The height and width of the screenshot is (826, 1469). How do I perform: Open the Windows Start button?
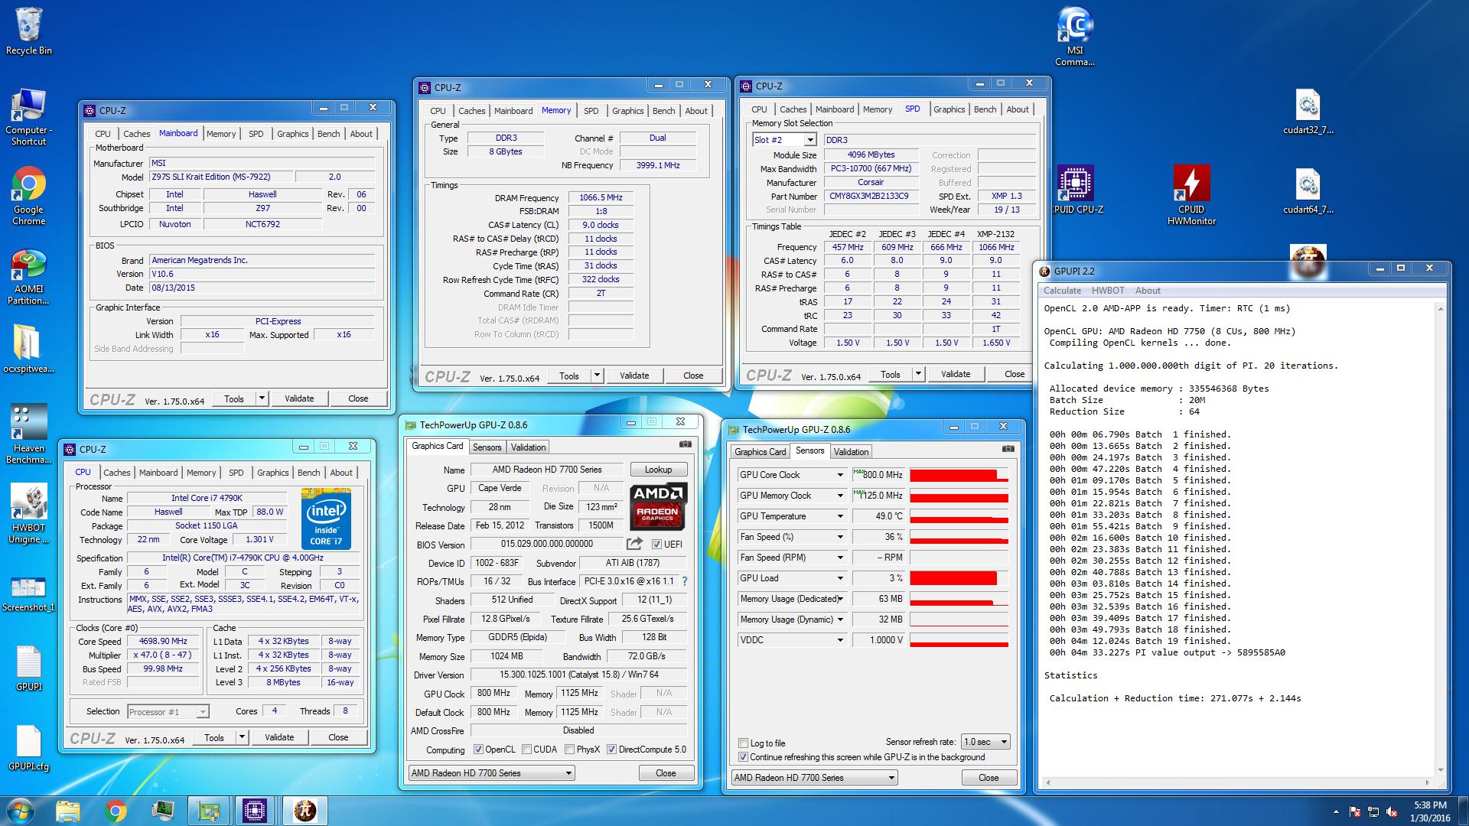click(20, 811)
